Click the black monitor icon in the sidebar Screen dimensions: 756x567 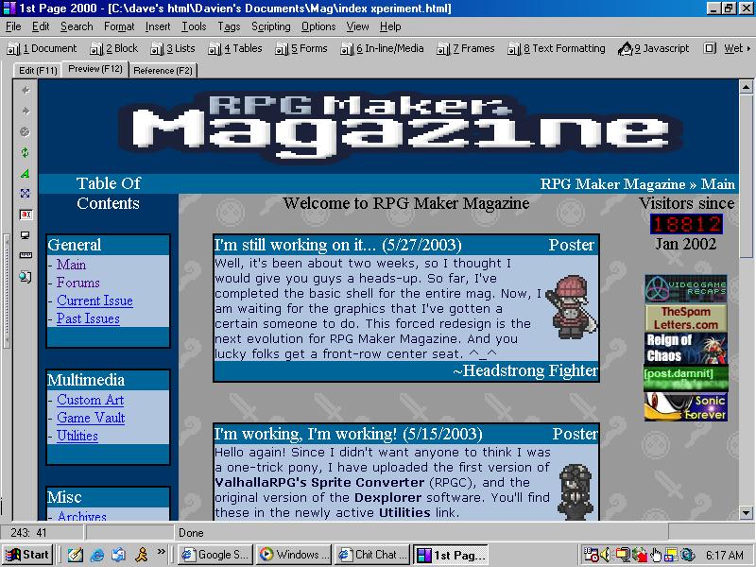point(26,234)
